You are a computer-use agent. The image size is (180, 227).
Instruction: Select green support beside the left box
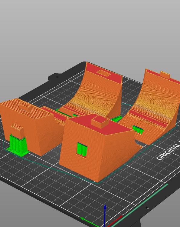[x=18, y=145]
